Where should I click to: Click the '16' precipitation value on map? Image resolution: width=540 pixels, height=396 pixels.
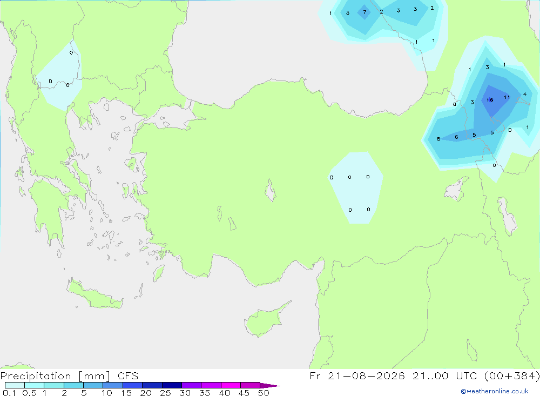tap(490, 100)
